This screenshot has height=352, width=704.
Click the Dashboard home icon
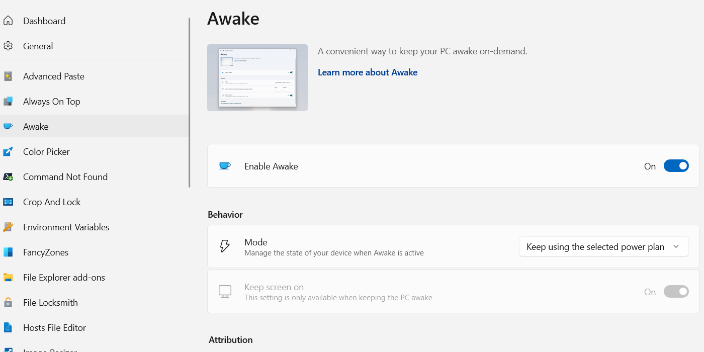click(x=8, y=21)
